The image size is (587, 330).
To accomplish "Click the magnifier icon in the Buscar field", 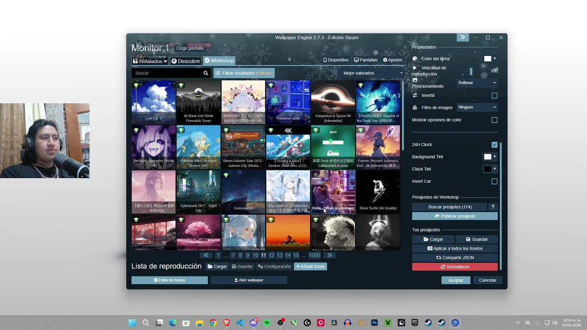I will (x=205, y=73).
